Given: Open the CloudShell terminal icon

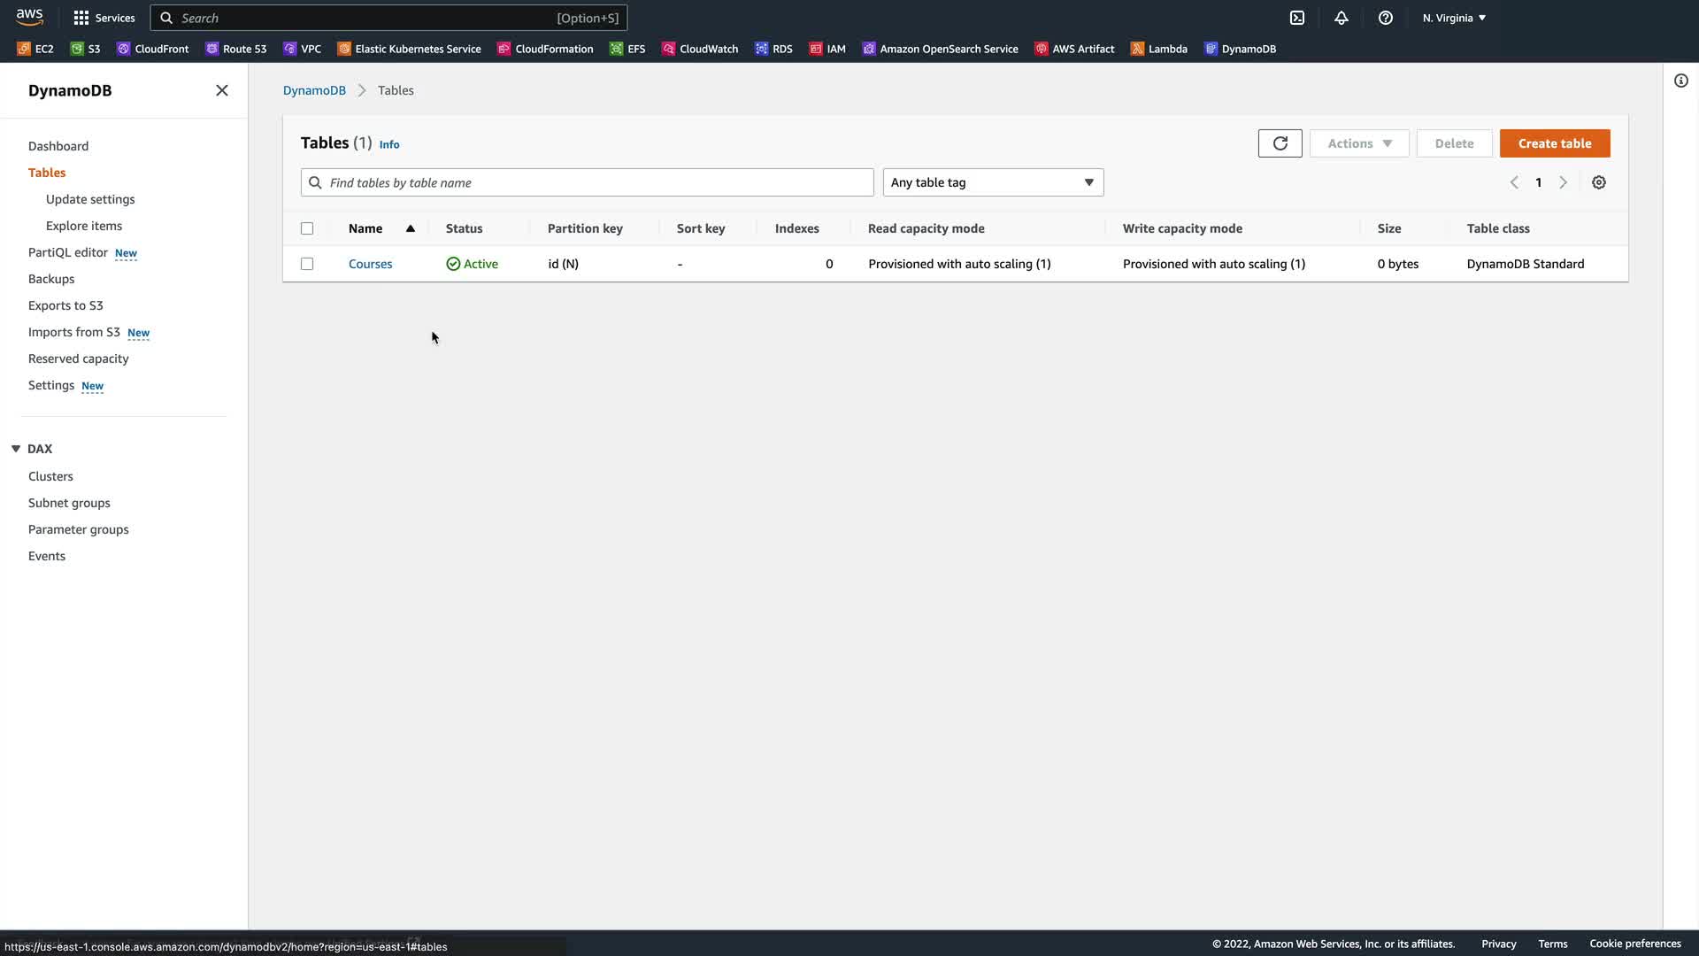Looking at the screenshot, I should tap(1297, 18).
